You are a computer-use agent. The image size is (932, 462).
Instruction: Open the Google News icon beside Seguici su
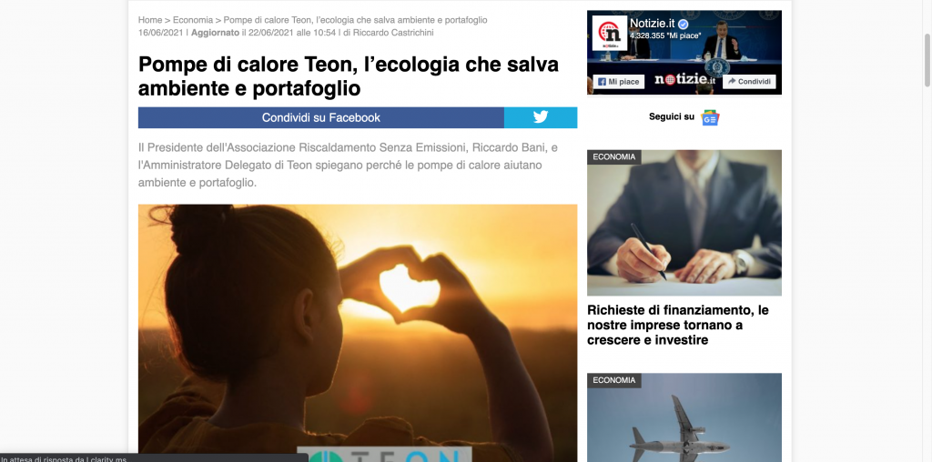tap(710, 117)
